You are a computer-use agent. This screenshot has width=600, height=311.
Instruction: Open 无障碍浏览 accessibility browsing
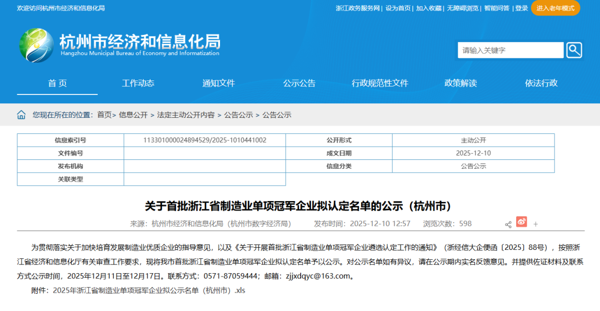(x=462, y=8)
